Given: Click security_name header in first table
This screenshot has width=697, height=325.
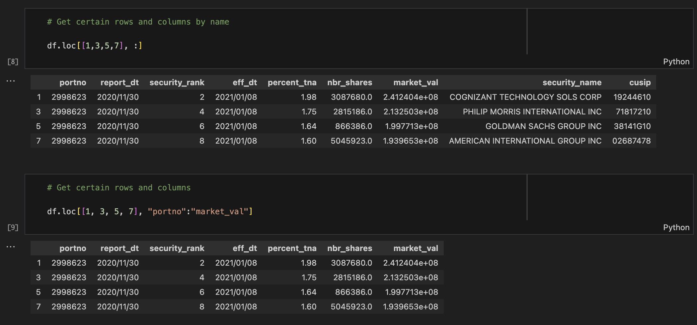Looking at the screenshot, I should [572, 83].
